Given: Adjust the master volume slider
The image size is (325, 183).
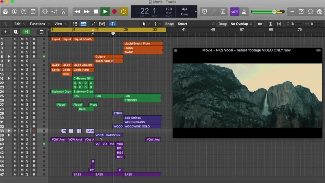Looking at the screenshot, I should [x=274, y=12].
